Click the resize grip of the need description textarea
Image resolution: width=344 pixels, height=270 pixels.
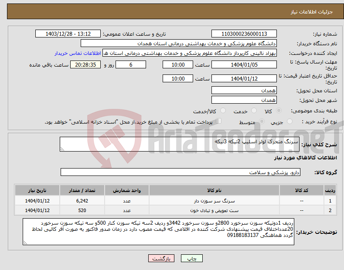(x=62, y=149)
